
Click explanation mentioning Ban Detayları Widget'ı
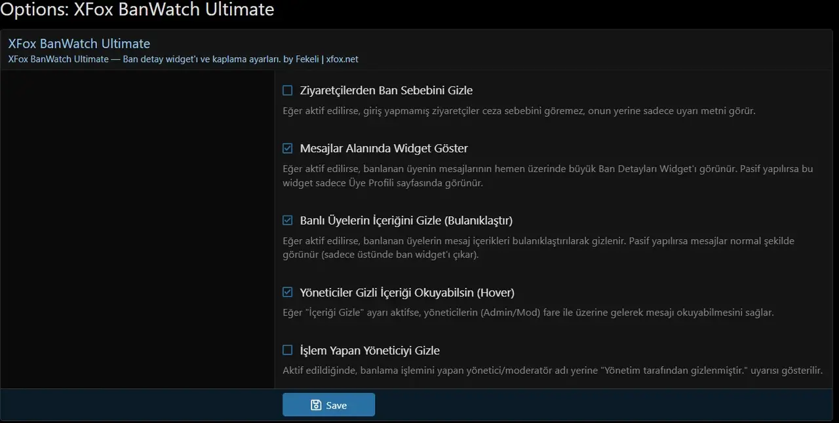547,175
